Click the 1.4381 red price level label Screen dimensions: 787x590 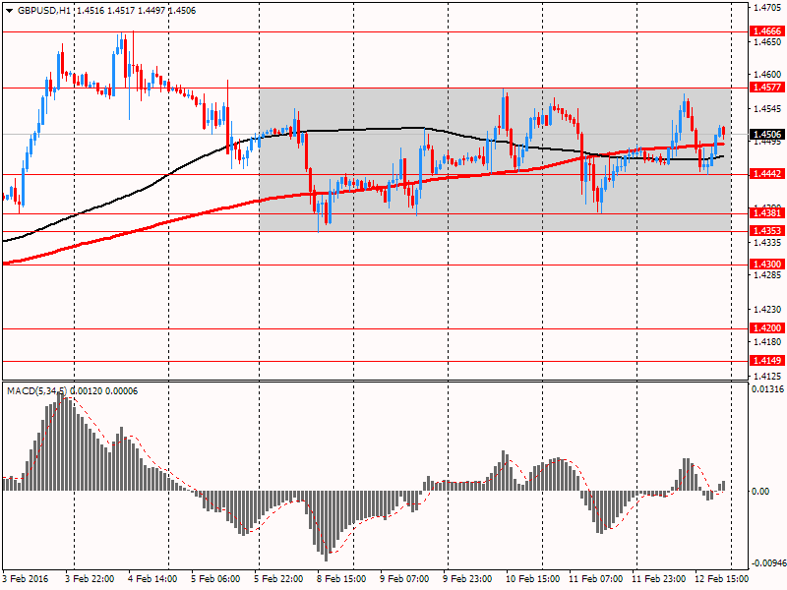[x=766, y=212]
